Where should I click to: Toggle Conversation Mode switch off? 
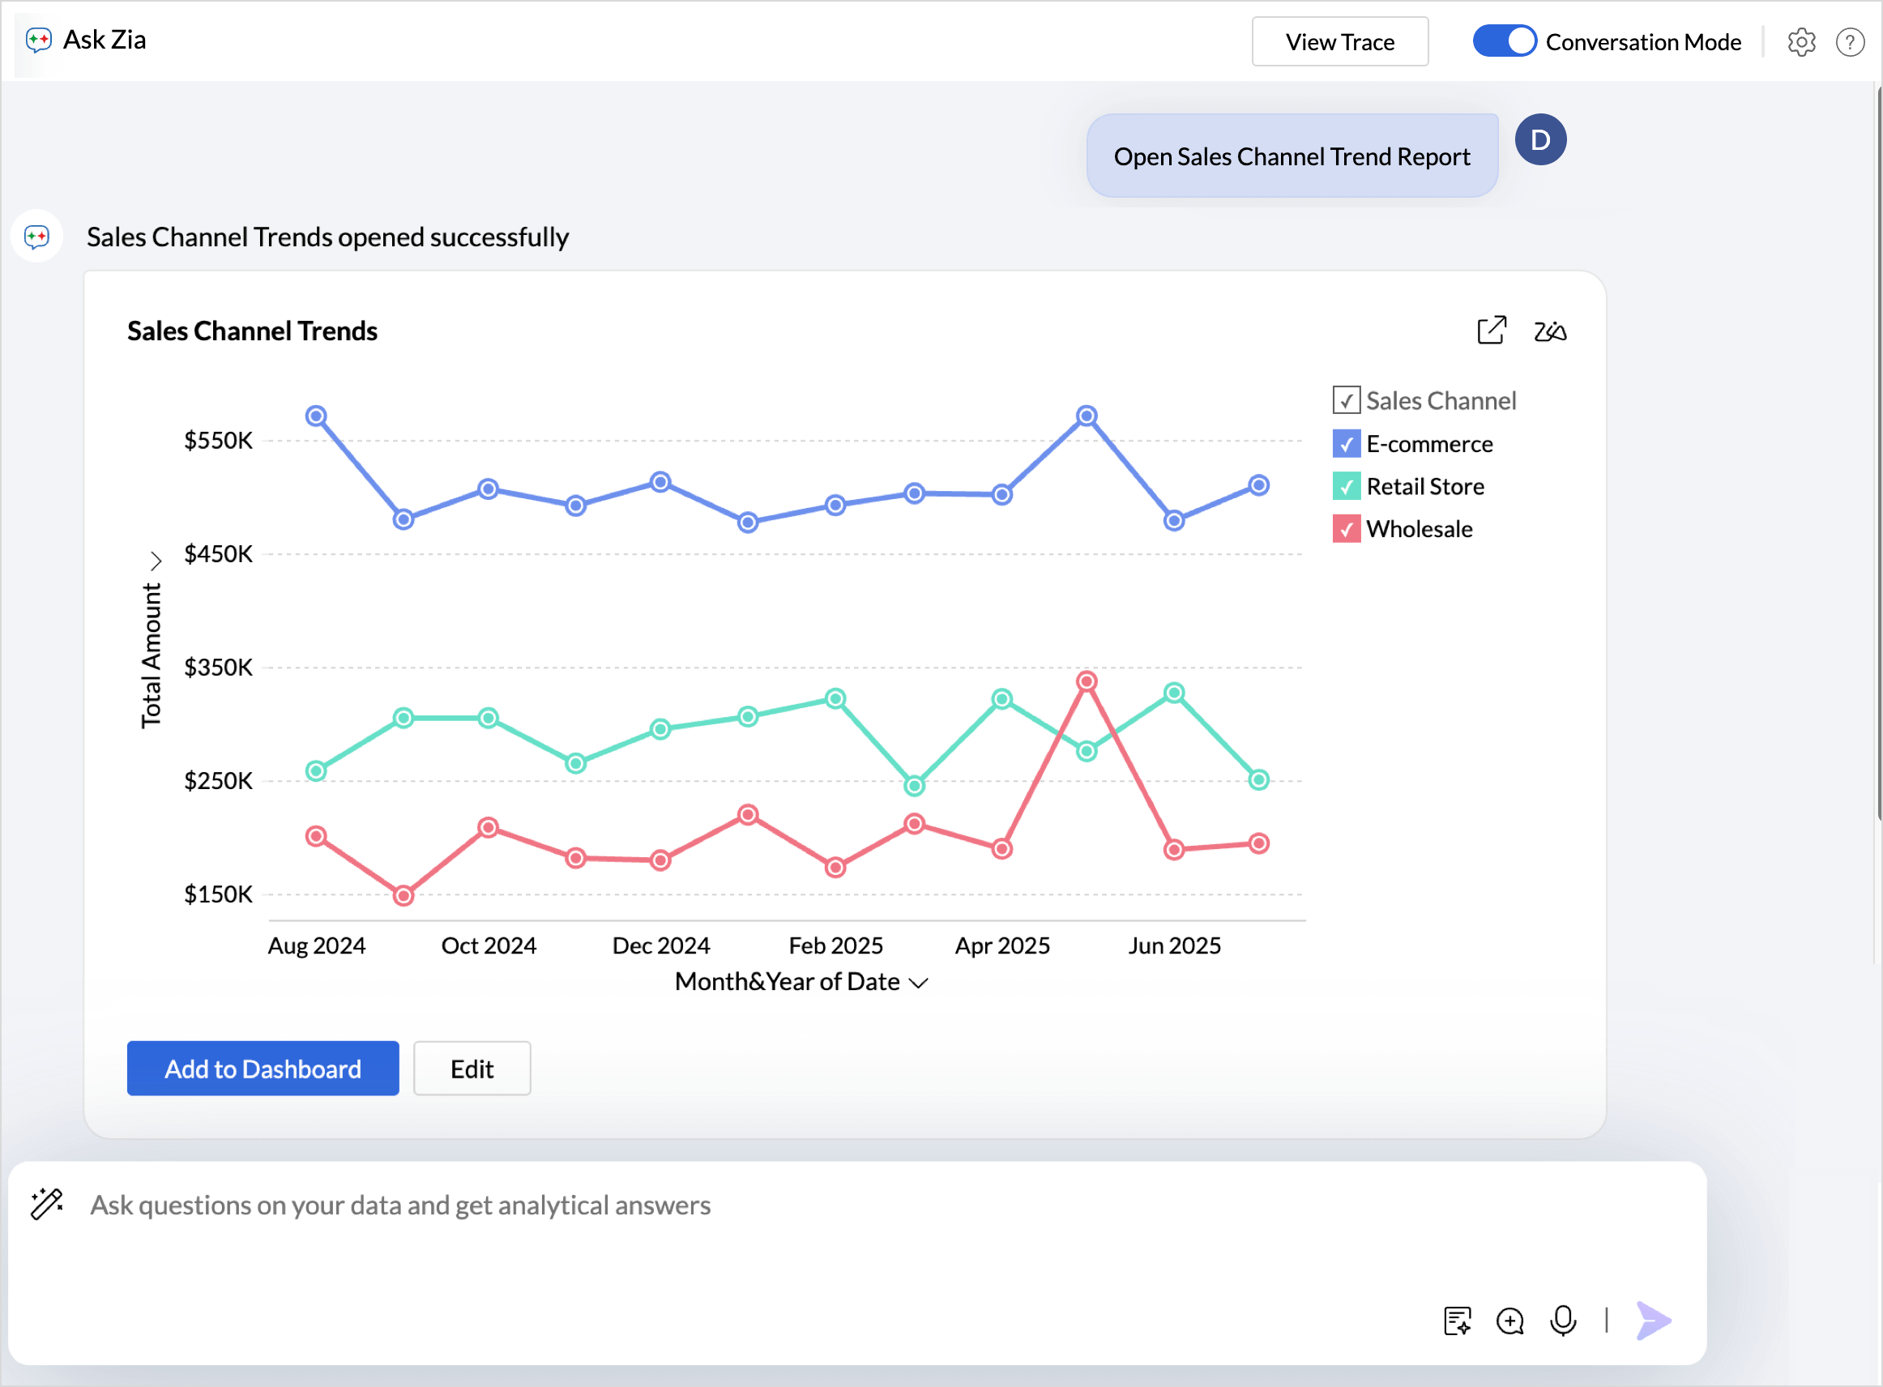pos(1504,41)
